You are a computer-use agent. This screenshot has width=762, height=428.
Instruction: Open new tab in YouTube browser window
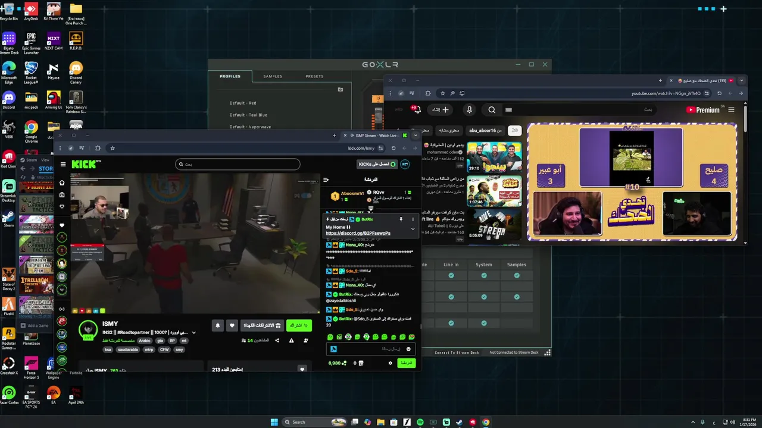(x=660, y=80)
